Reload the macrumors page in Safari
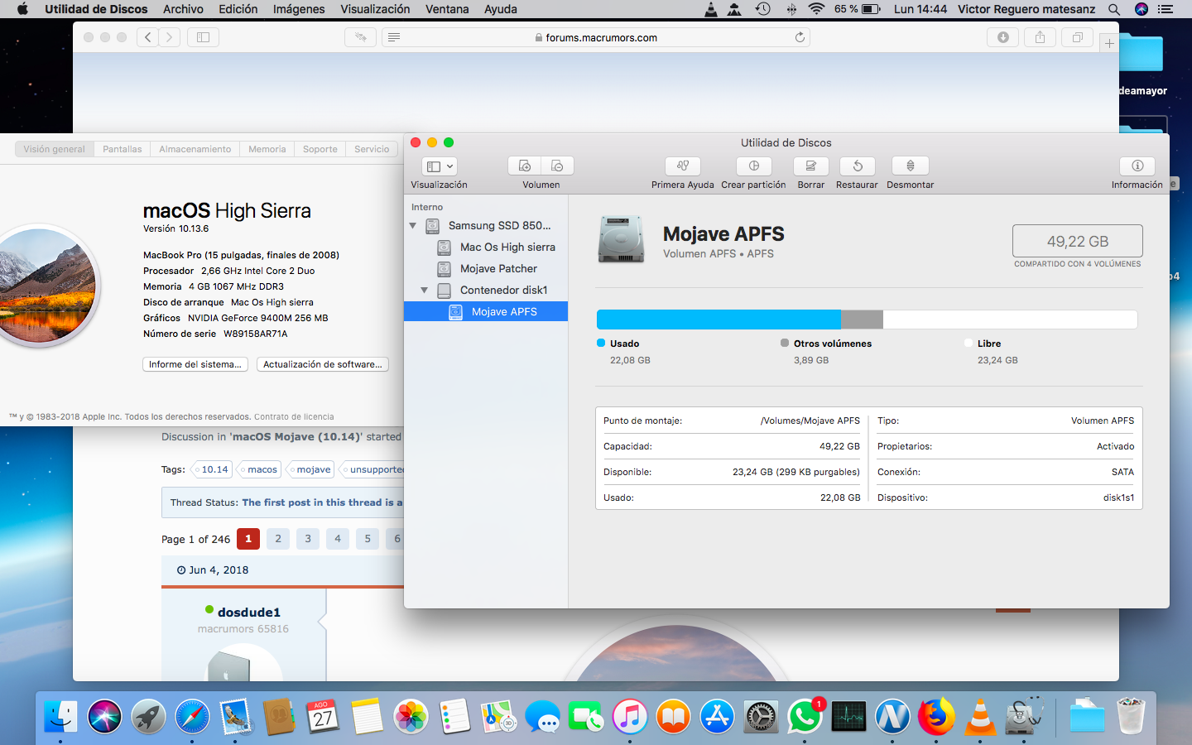The width and height of the screenshot is (1192, 745). point(800,37)
